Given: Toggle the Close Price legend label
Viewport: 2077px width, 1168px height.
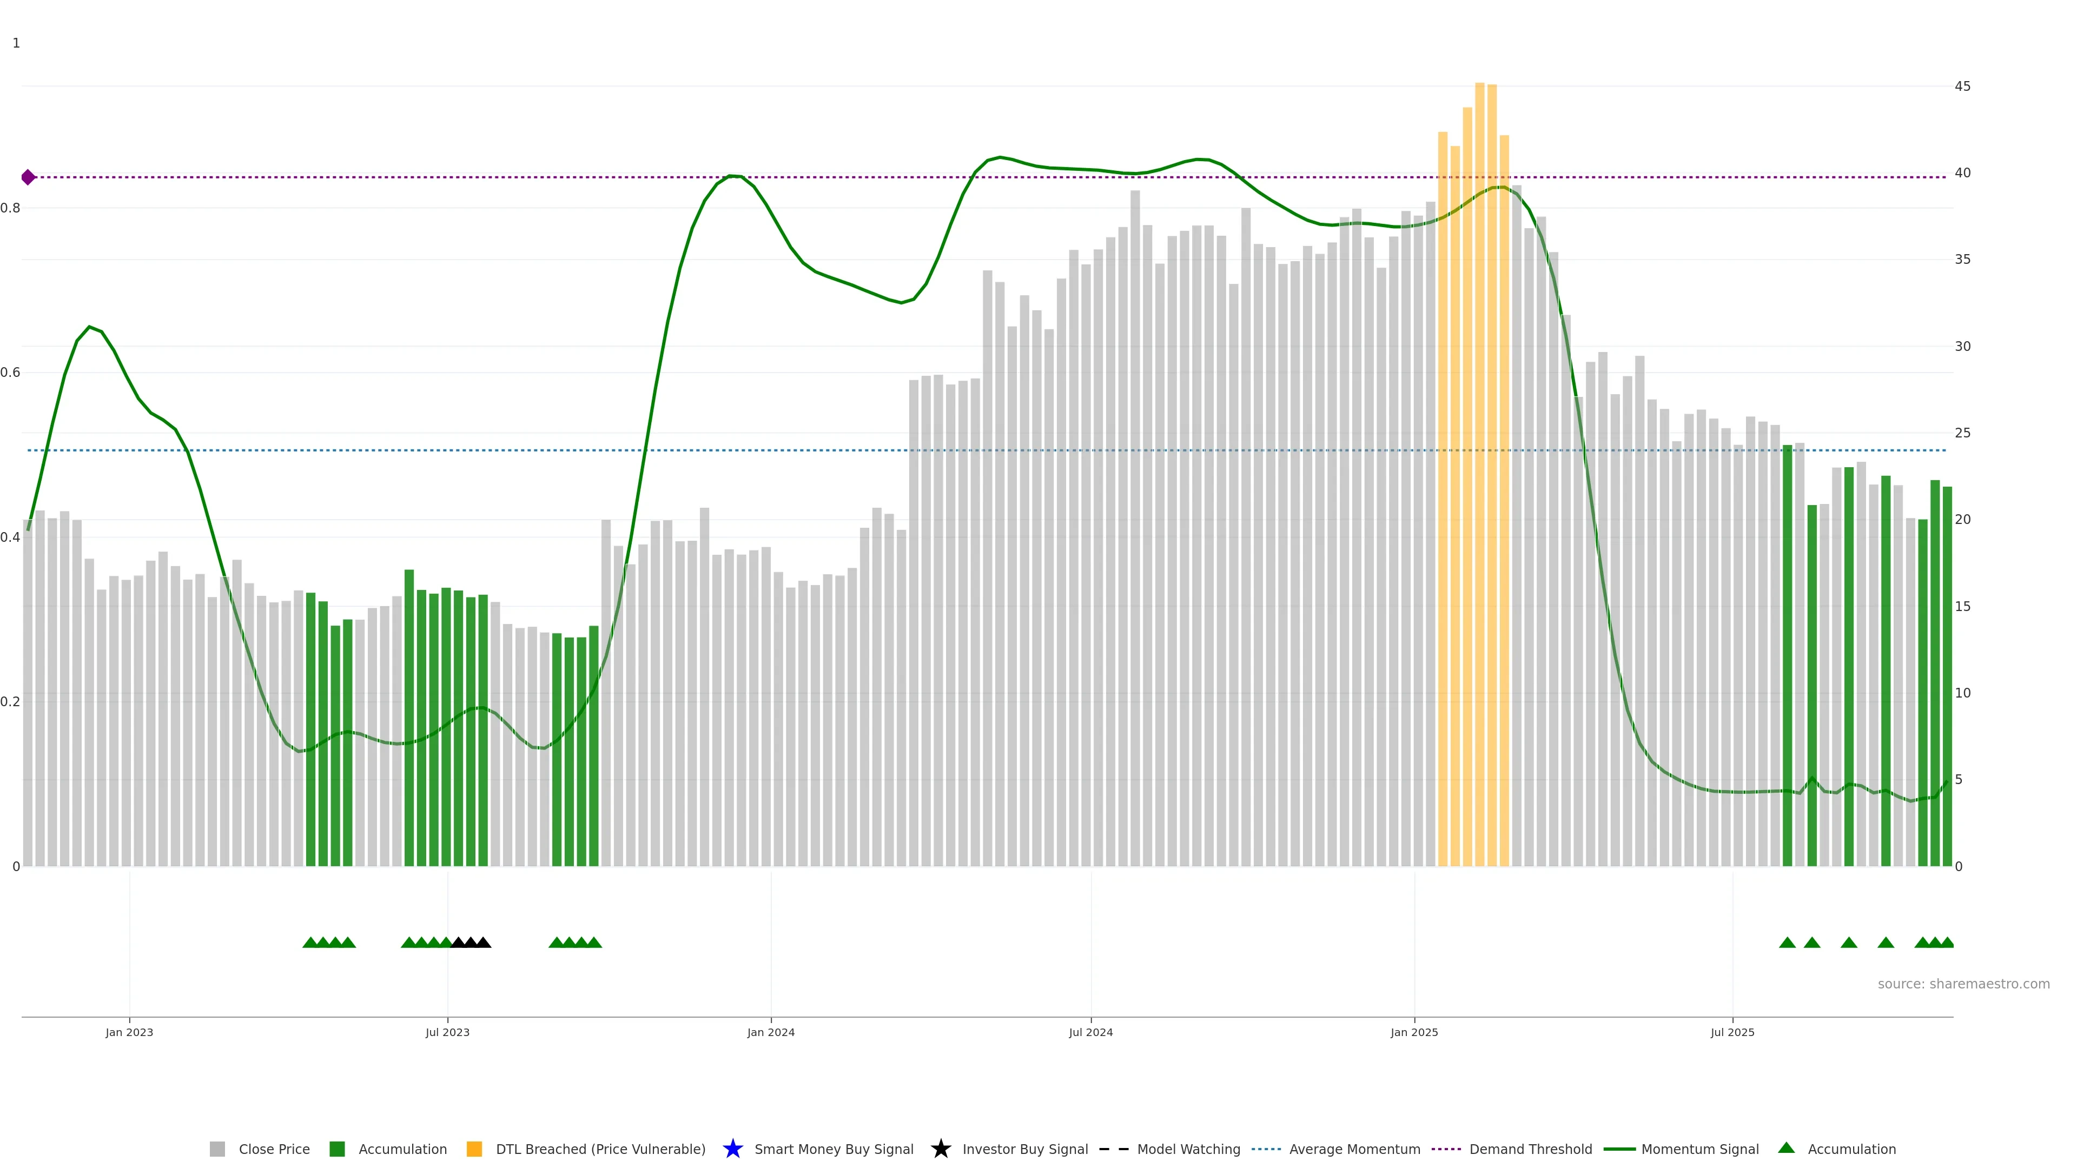Looking at the screenshot, I should pos(274,1149).
